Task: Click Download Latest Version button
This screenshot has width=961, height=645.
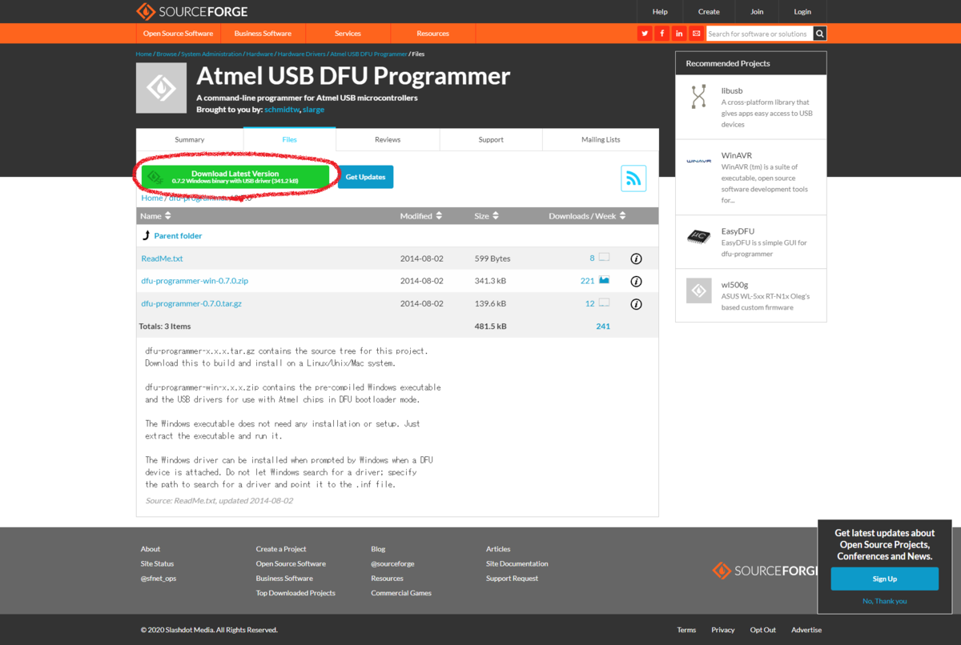Action: tap(235, 177)
